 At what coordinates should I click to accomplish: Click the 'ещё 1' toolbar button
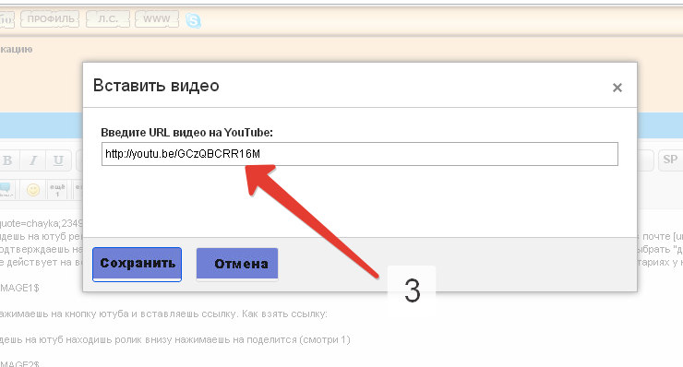click(57, 190)
